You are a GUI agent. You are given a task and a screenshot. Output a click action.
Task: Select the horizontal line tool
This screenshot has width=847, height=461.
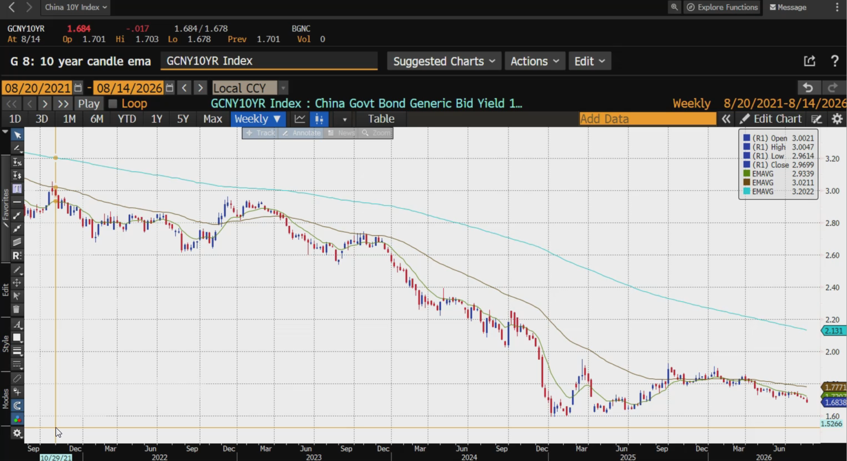click(x=17, y=202)
